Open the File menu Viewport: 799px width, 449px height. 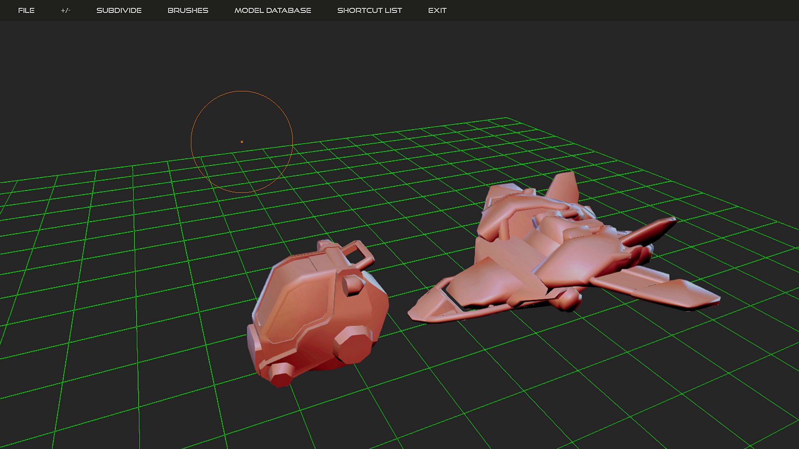(26, 10)
